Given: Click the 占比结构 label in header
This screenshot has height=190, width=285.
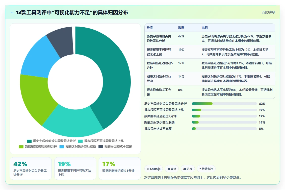Looking at the screenshot, I should (268, 12).
